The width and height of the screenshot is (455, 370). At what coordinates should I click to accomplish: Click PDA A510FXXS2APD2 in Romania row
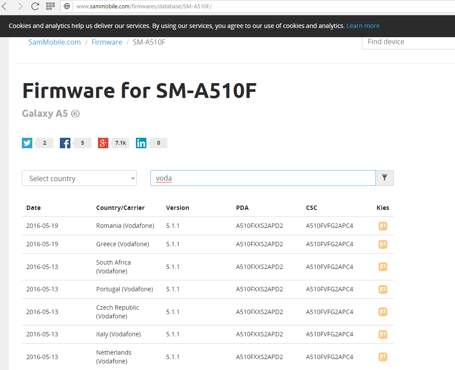point(260,226)
